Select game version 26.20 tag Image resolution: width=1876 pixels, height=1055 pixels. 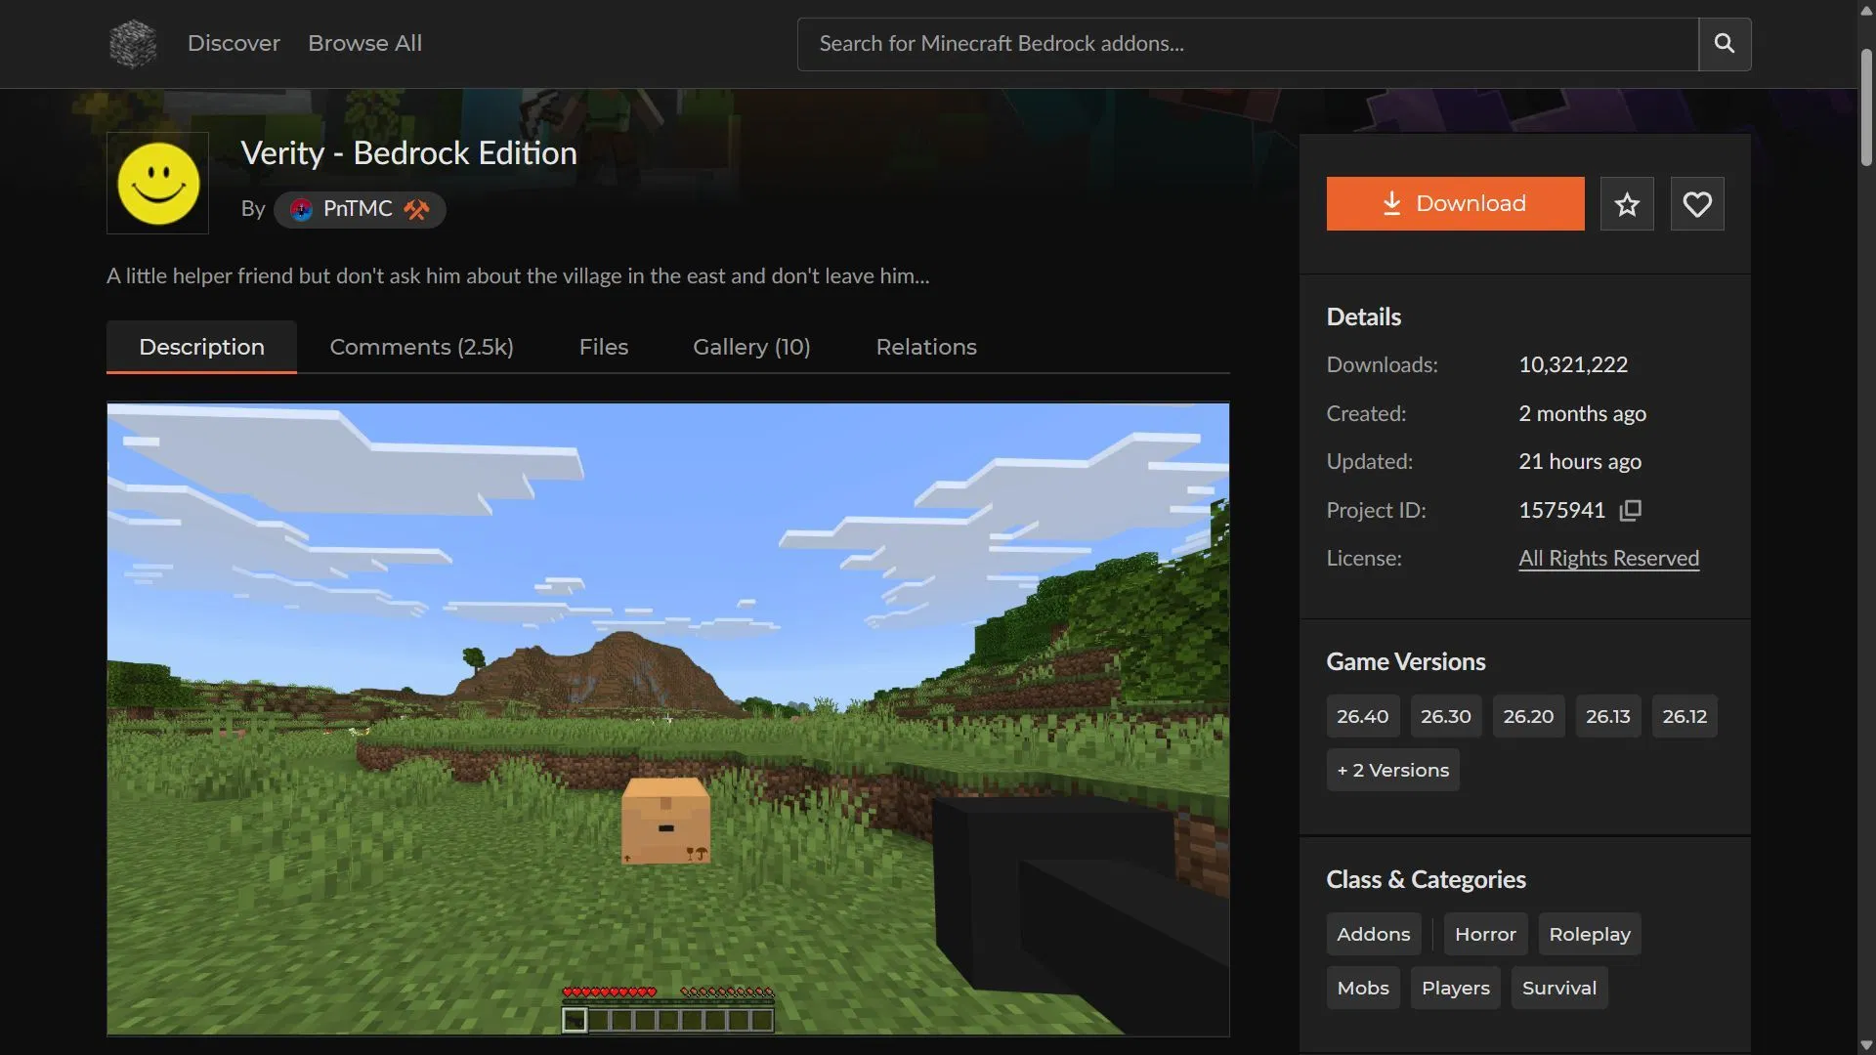click(1528, 716)
